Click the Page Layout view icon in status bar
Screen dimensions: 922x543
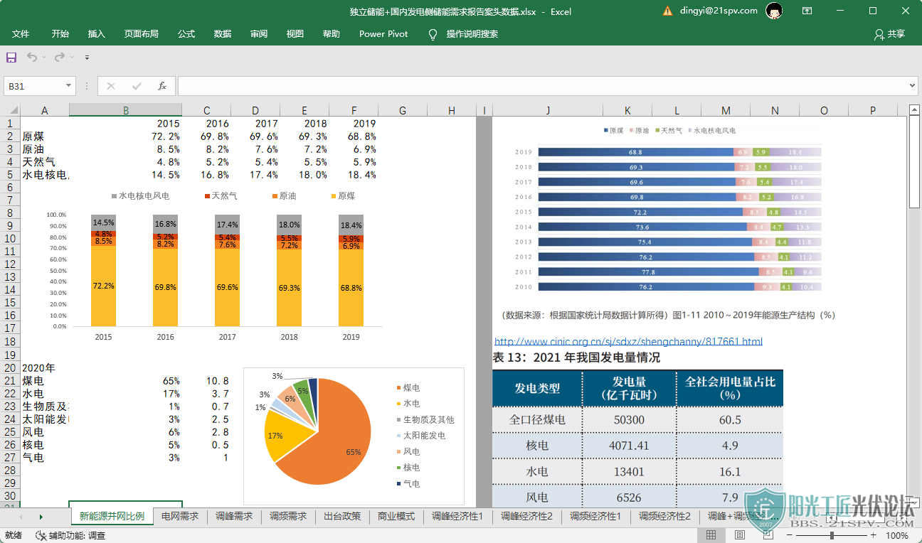click(740, 535)
